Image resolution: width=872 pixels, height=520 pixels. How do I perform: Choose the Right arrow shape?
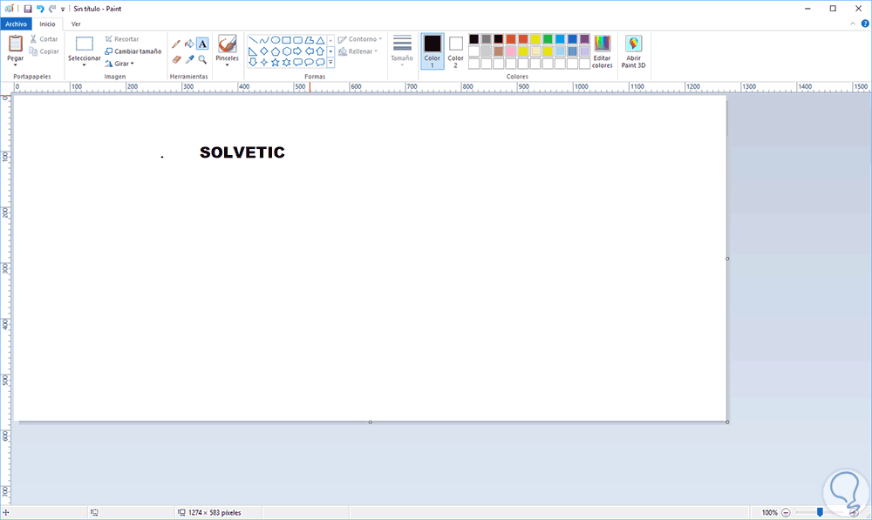pos(297,51)
